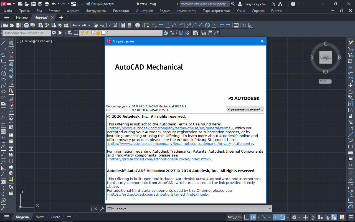
Task: Click the Undo arrow in the title bar
Action: (x=54, y=4)
